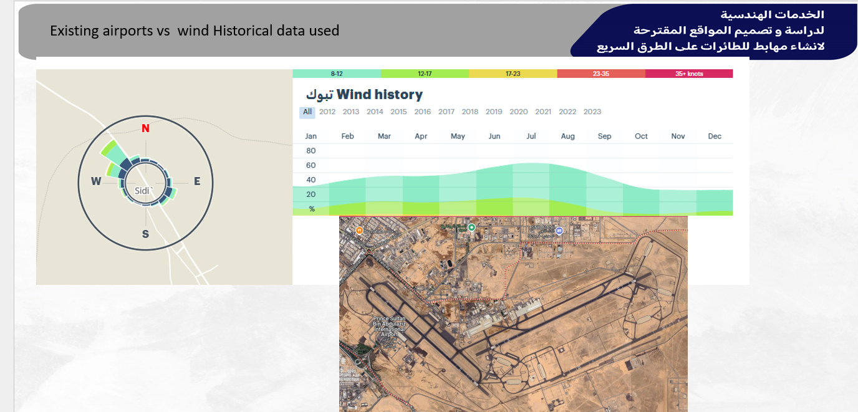The width and height of the screenshot is (858, 412).
Task: Choose the 2020 year filter
Action: (519, 112)
